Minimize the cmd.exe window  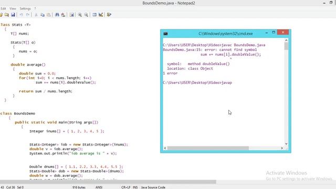pyautogui.click(x=267, y=33)
